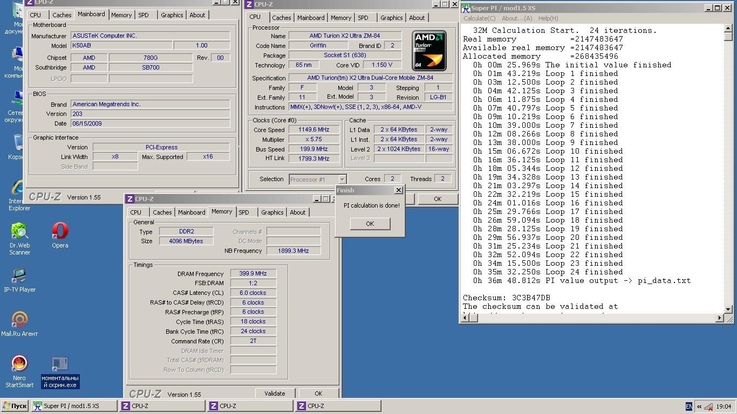Screen dimensions: 737x414
Task: Switch to Super PI taskbar button
Action: 74,406
